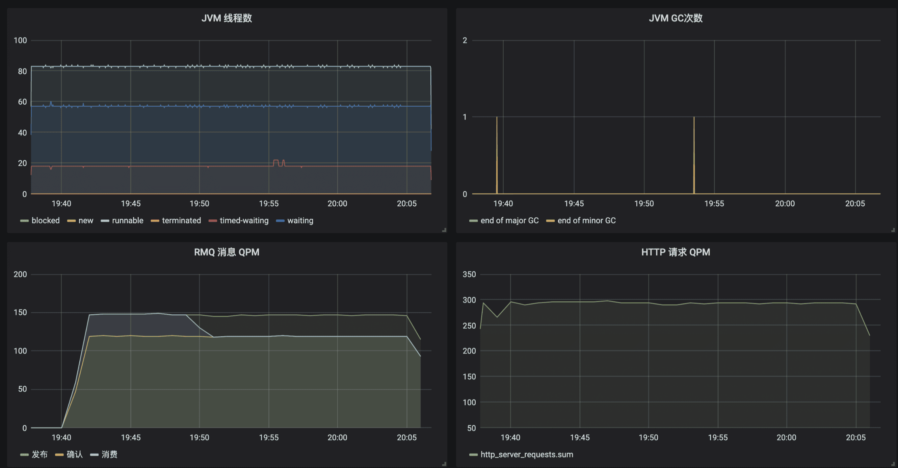This screenshot has width=898, height=468.
Task: Click the new series legend label
Action: (x=86, y=220)
